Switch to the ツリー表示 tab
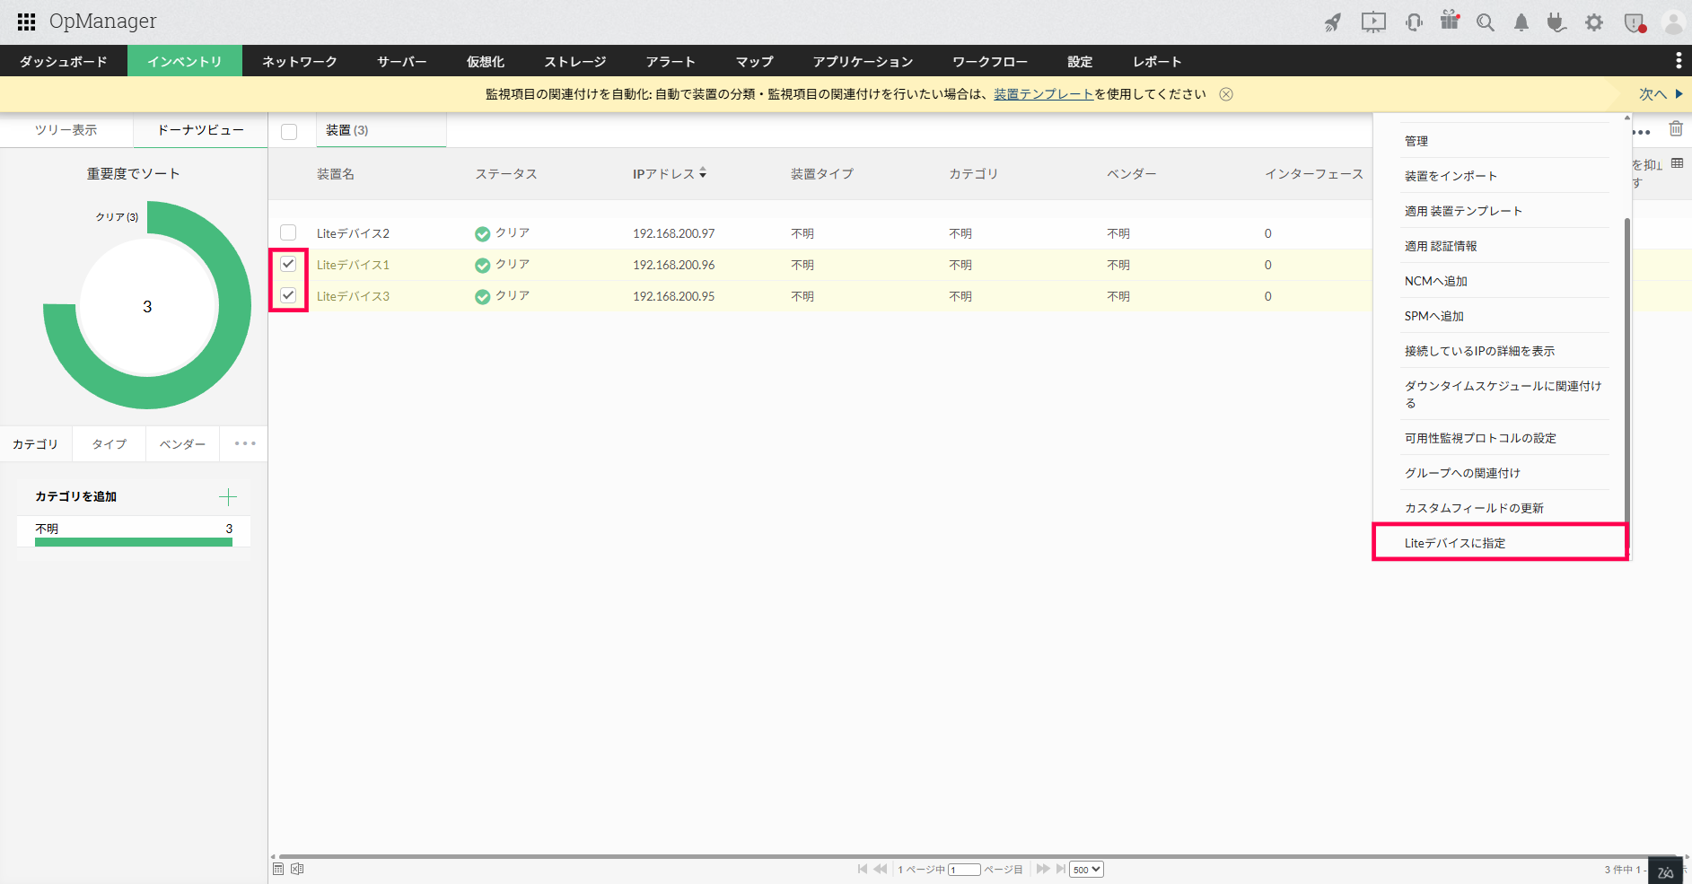This screenshot has height=884, width=1692. (x=66, y=130)
